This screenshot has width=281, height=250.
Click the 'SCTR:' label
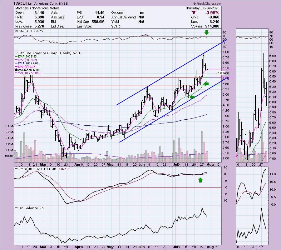116,26
